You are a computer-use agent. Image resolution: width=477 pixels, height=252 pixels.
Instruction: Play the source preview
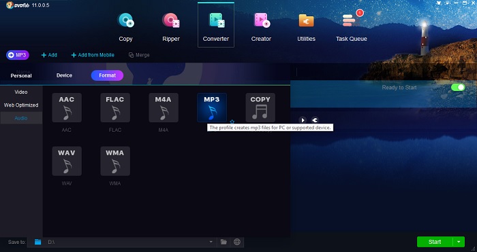(303, 120)
